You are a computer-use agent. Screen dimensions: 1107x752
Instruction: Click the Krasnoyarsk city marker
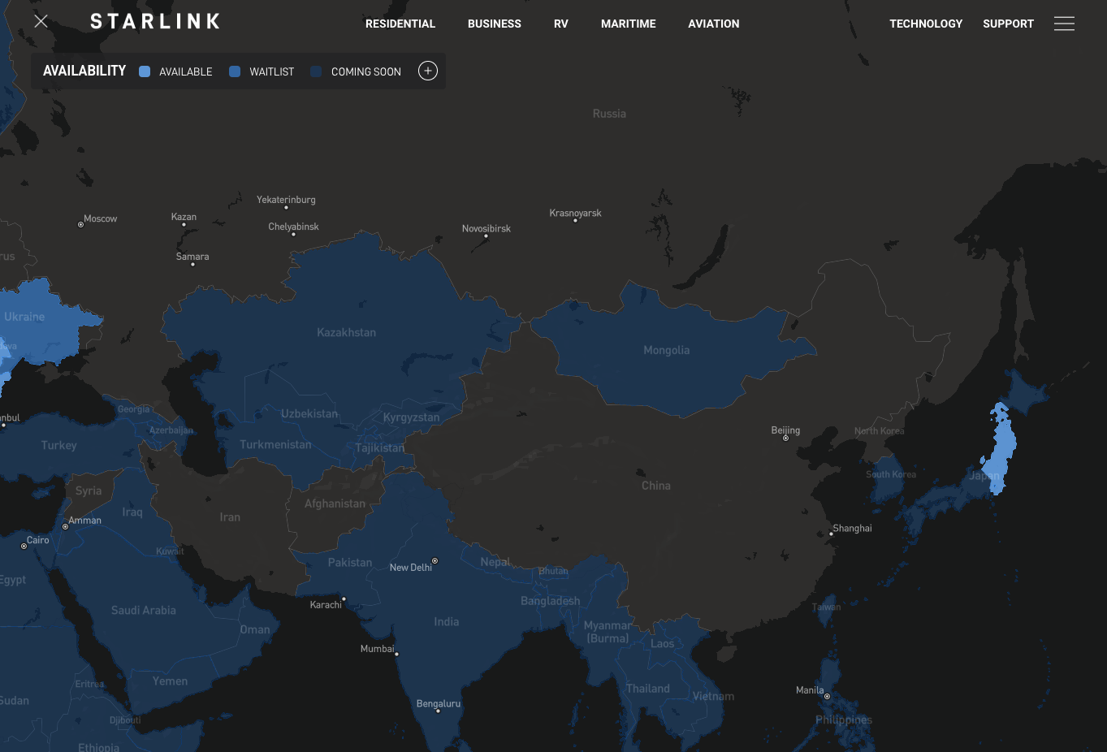click(575, 220)
